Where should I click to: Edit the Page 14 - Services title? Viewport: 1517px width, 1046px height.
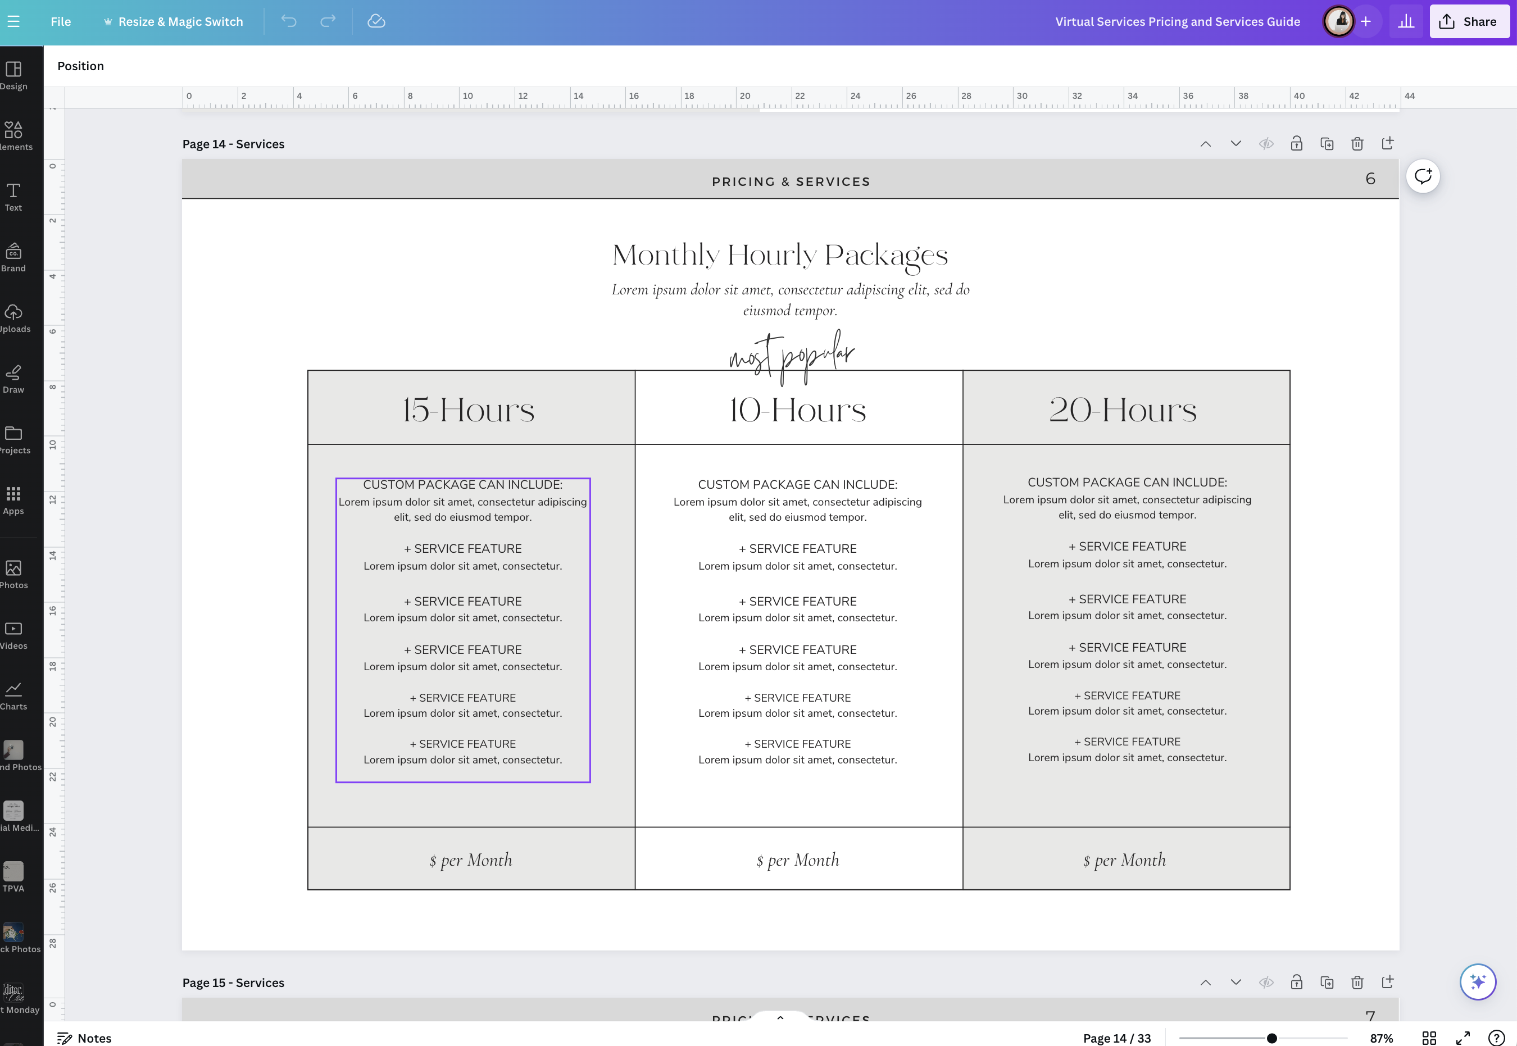click(233, 144)
